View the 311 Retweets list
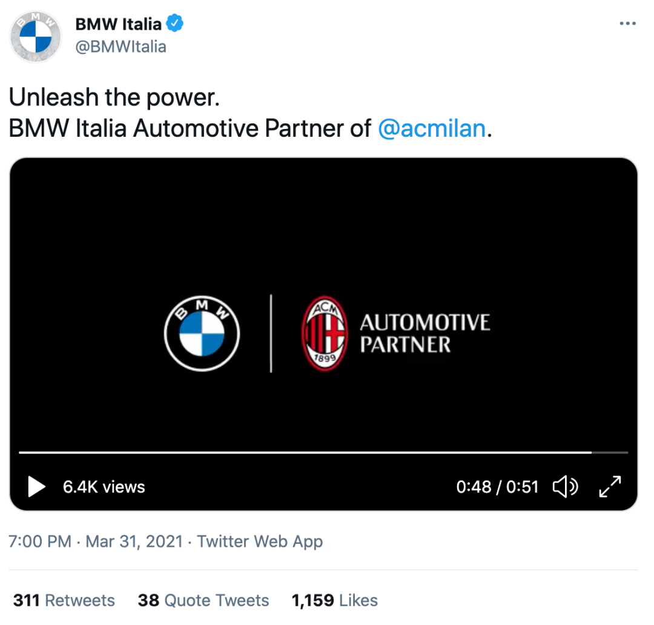654x625 pixels. coord(64,600)
